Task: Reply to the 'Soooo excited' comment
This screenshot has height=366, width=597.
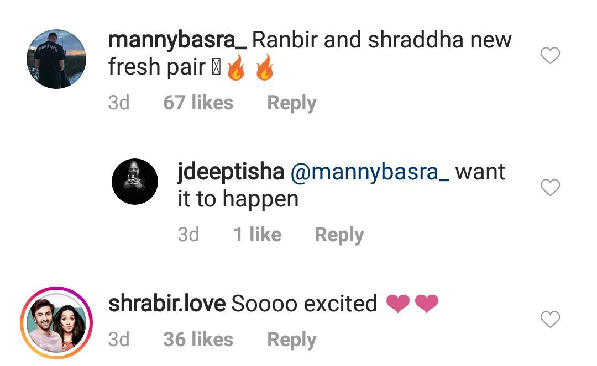Action: click(292, 340)
